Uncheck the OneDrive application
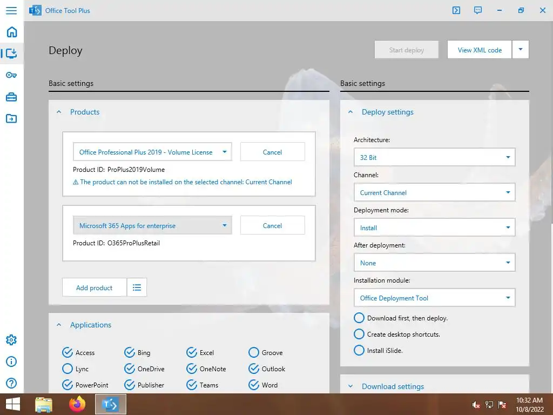 [130, 369]
